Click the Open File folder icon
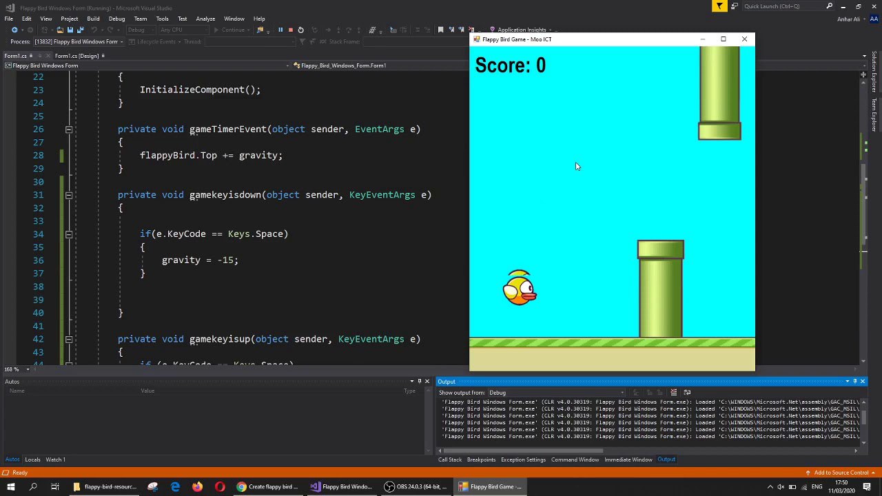This screenshot has width=882, height=496. click(60, 30)
